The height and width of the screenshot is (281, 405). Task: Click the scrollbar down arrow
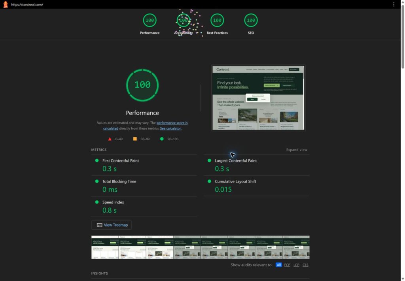402,279
